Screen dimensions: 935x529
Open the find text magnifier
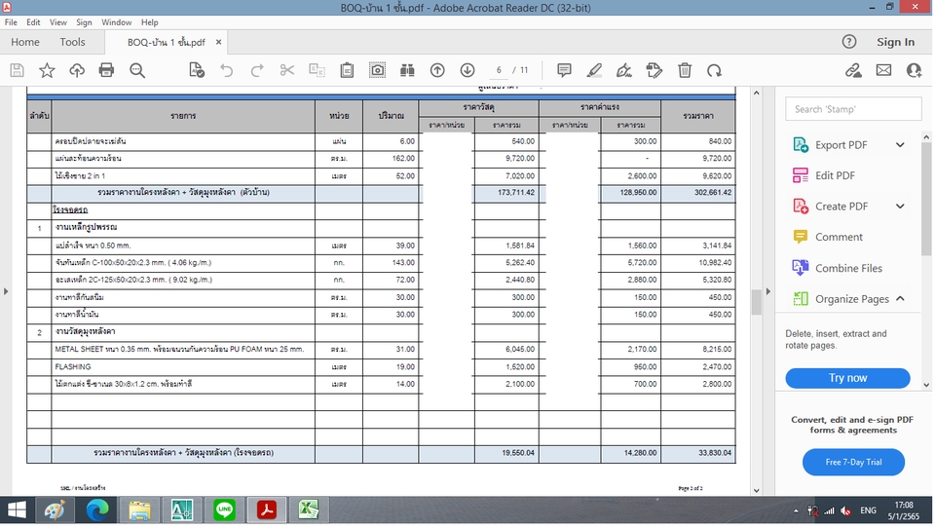(x=137, y=70)
